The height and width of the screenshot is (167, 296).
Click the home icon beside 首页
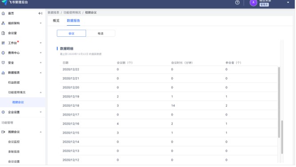pyautogui.click(x=3, y=13)
